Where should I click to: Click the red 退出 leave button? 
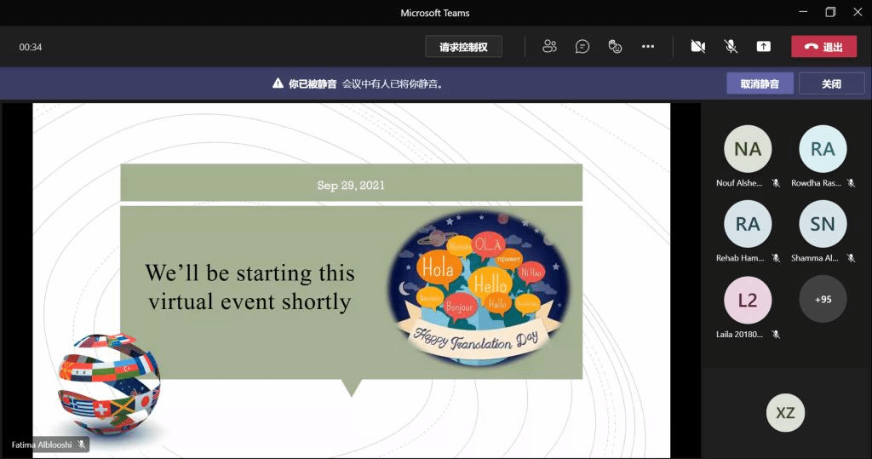[823, 47]
